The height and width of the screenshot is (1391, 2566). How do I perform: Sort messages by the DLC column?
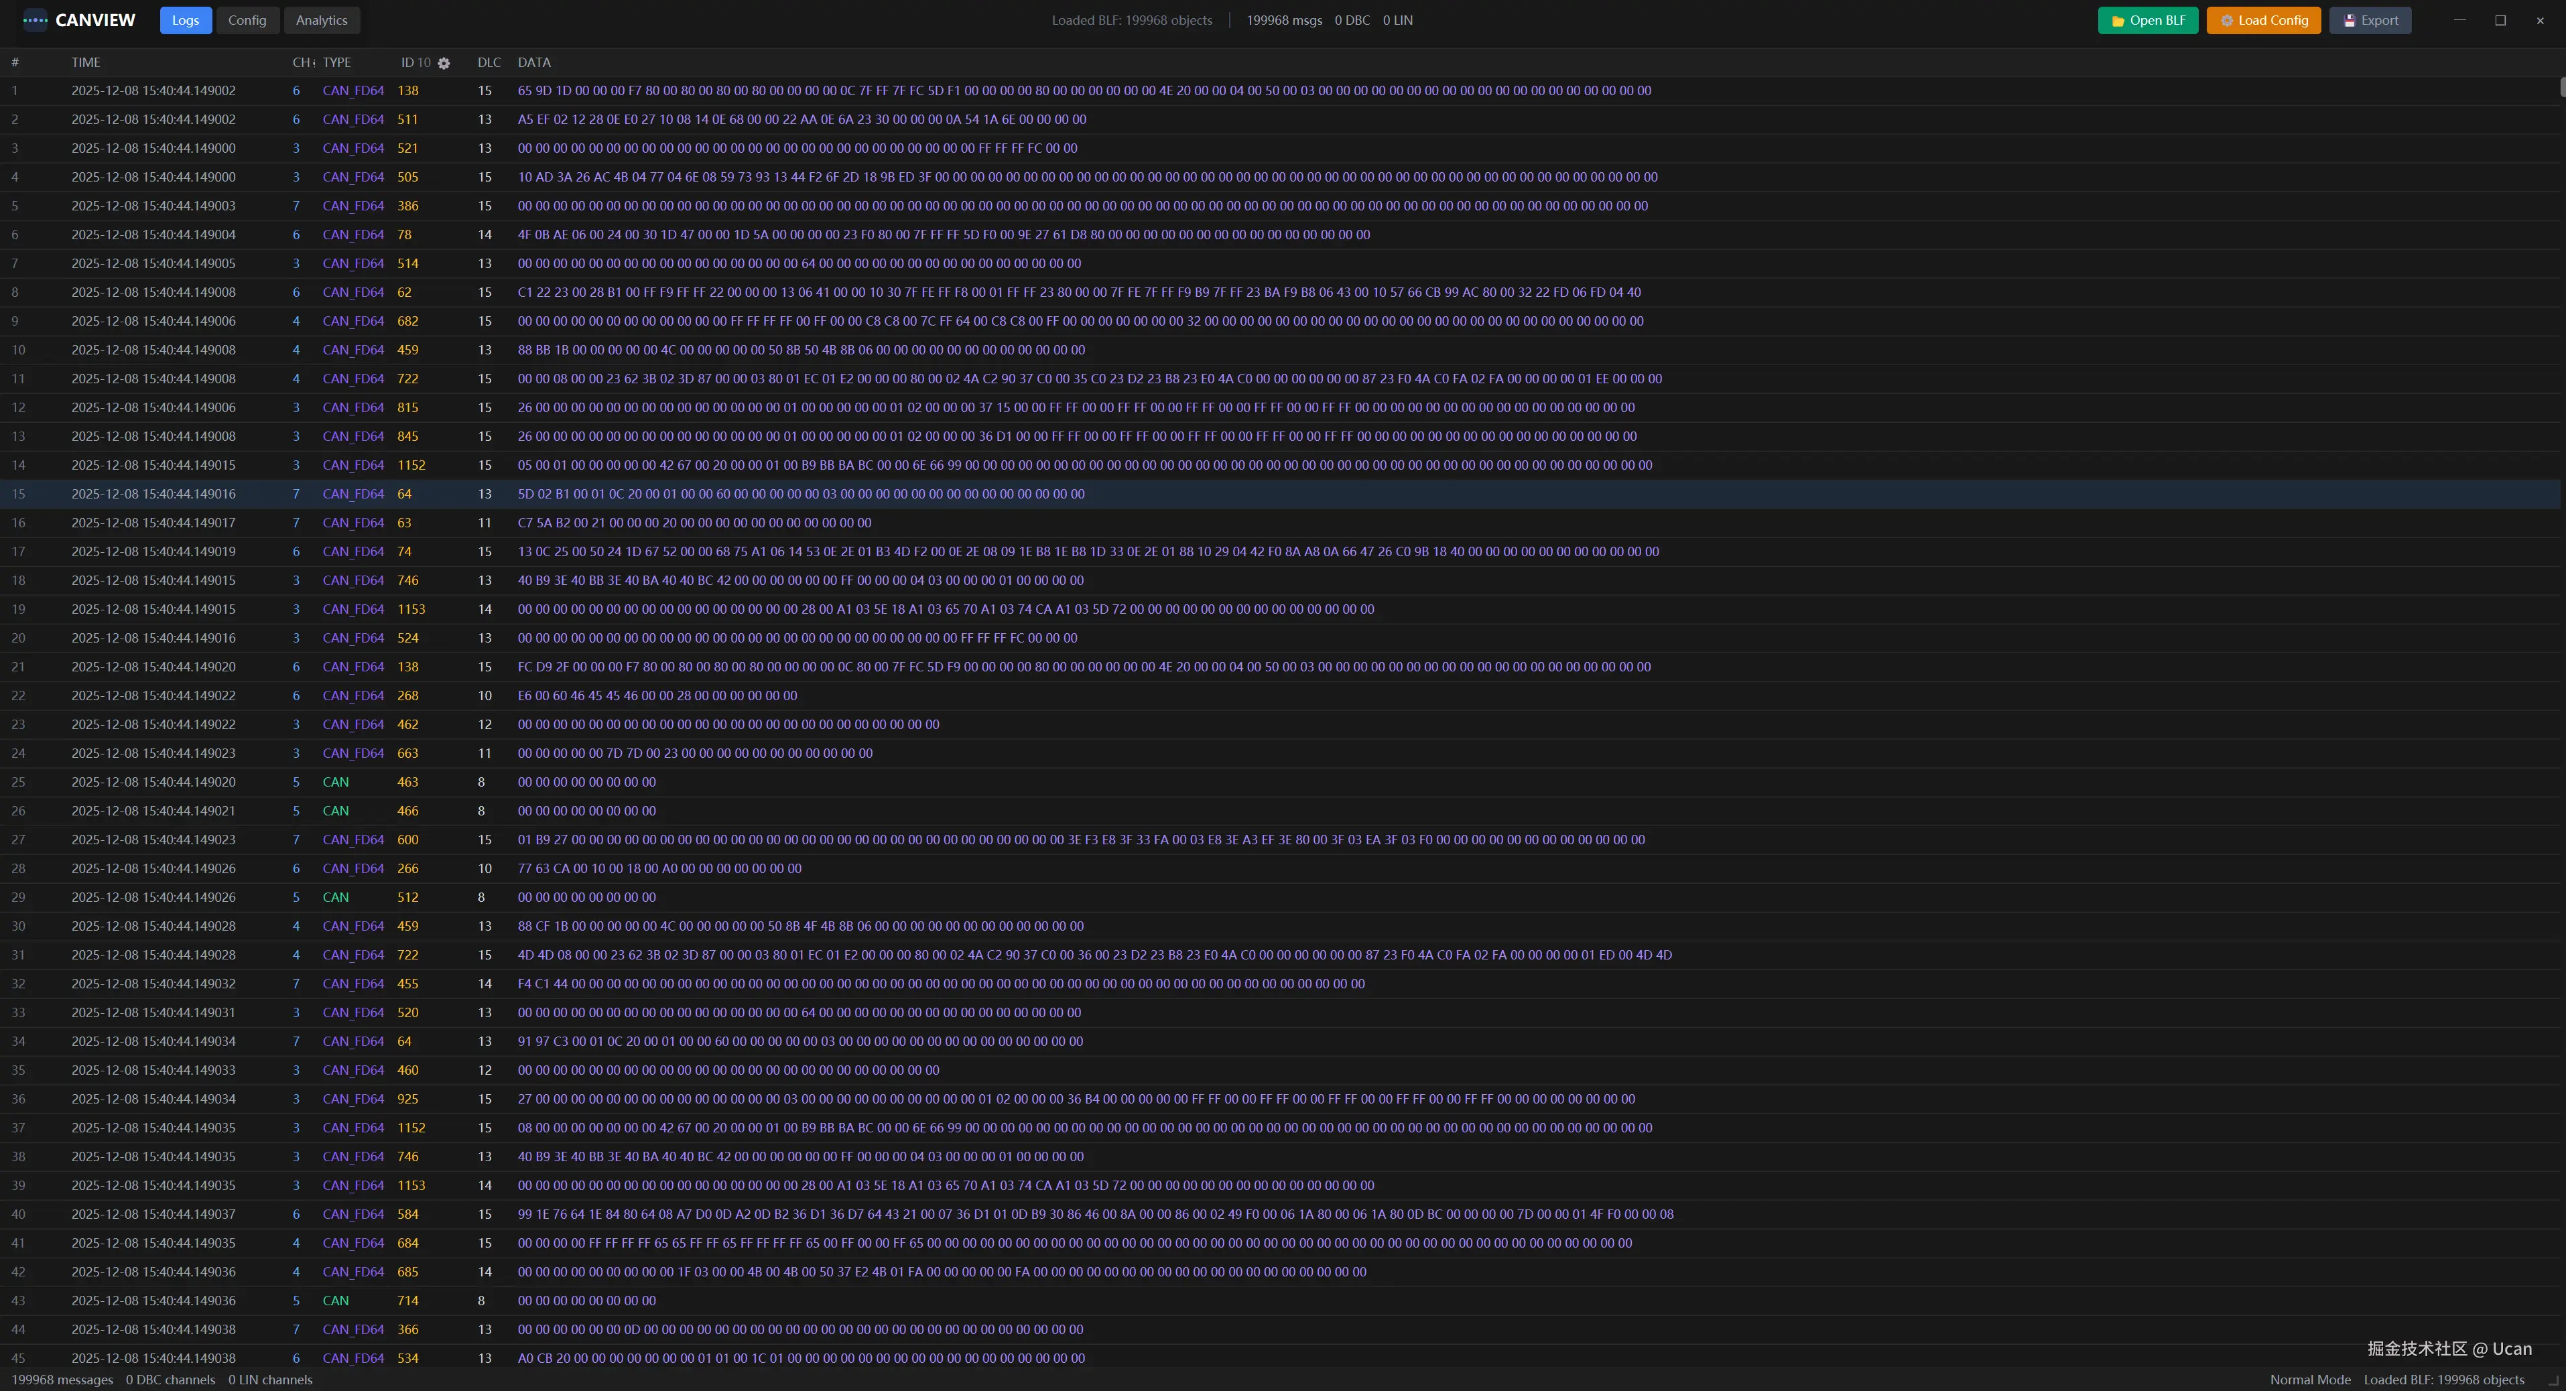[x=489, y=62]
